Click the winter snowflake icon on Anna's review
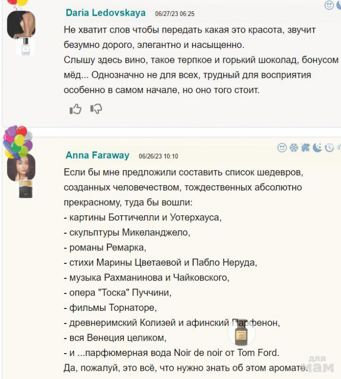341x379 pixels. [x=293, y=148]
